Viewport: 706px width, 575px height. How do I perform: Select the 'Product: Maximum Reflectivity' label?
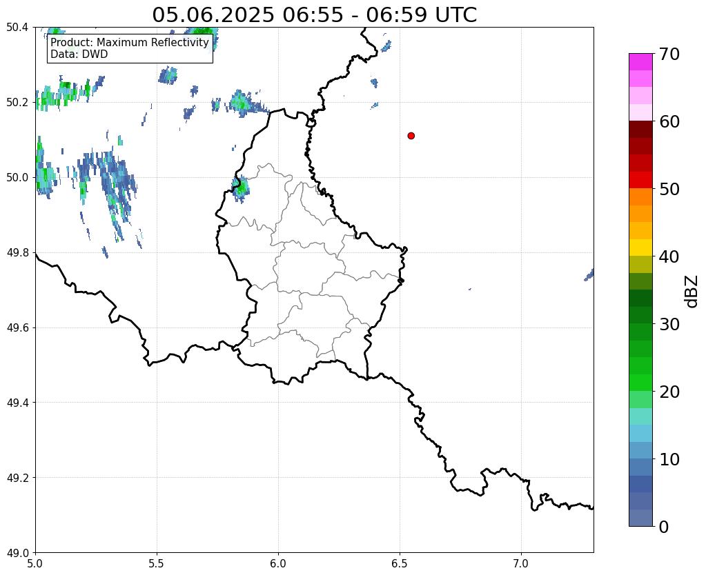(x=130, y=42)
